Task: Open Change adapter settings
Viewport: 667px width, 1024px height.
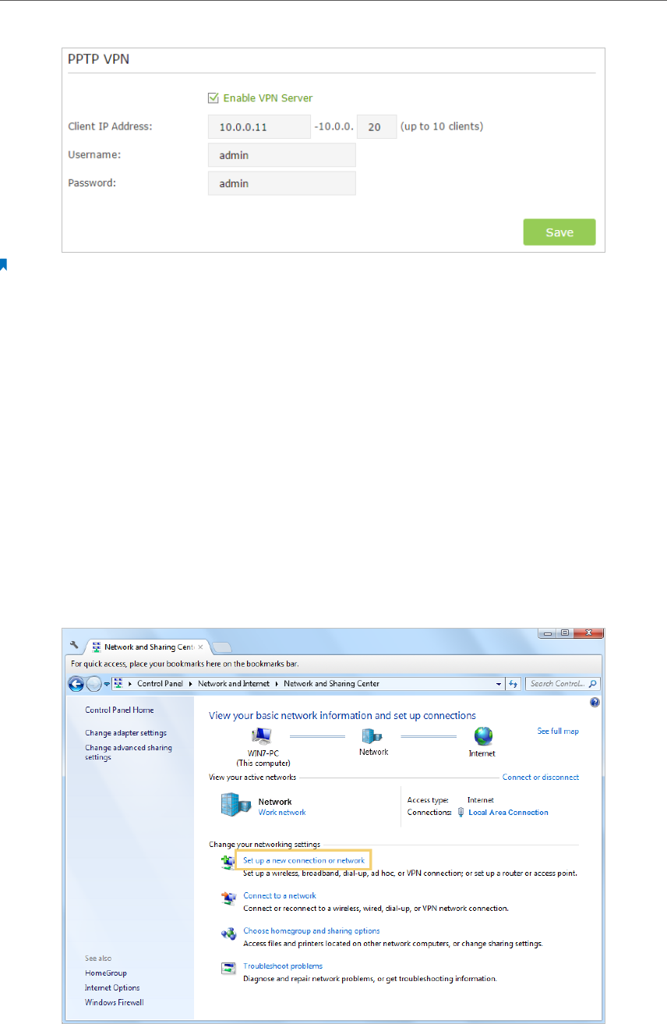Action: [x=125, y=733]
